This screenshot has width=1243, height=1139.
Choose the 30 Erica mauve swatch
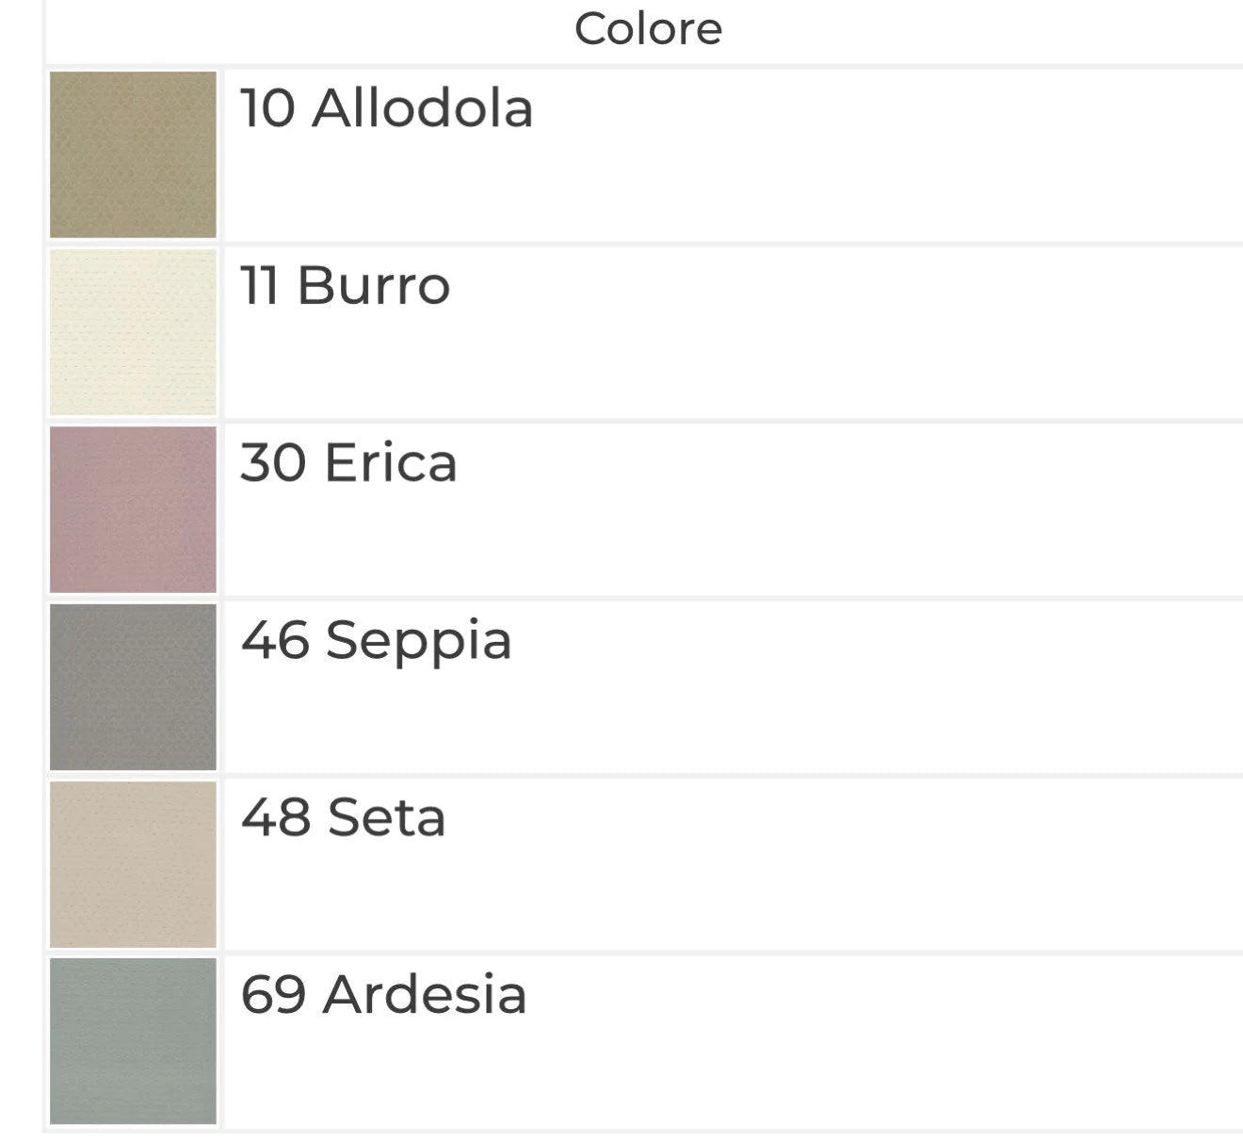tap(133, 509)
